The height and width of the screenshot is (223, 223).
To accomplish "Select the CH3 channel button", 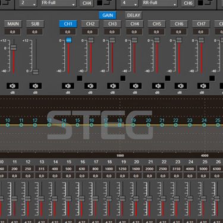I will coord(112,24).
